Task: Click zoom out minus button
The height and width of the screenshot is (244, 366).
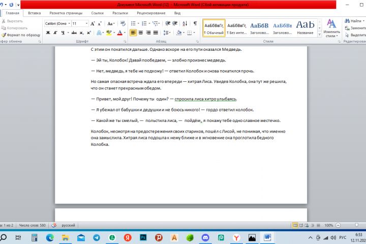Action: (338, 225)
